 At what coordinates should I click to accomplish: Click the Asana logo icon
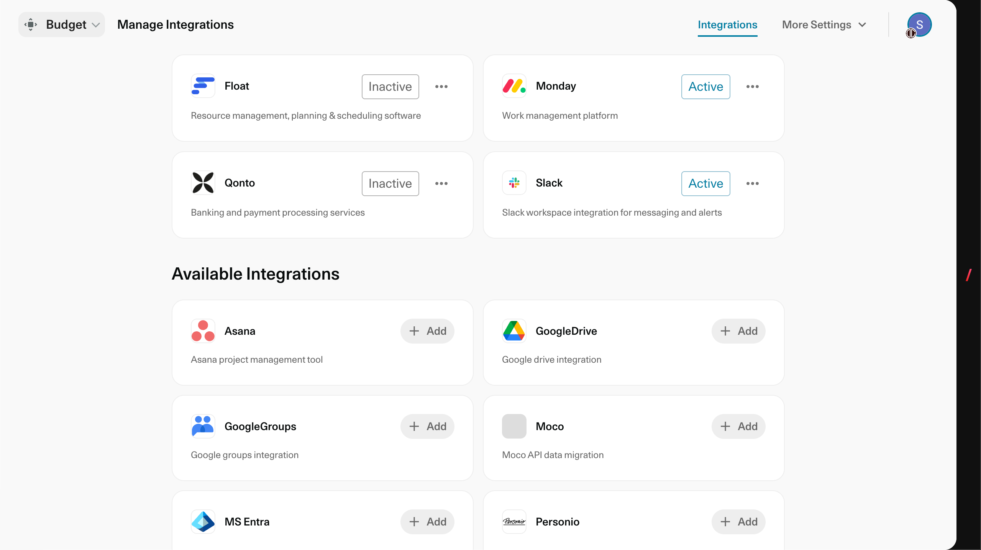pyautogui.click(x=203, y=331)
